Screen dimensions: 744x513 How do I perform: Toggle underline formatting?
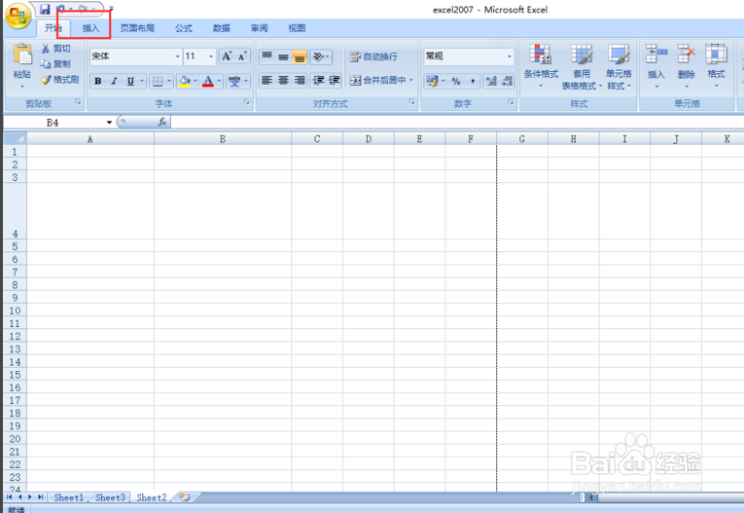(x=130, y=81)
